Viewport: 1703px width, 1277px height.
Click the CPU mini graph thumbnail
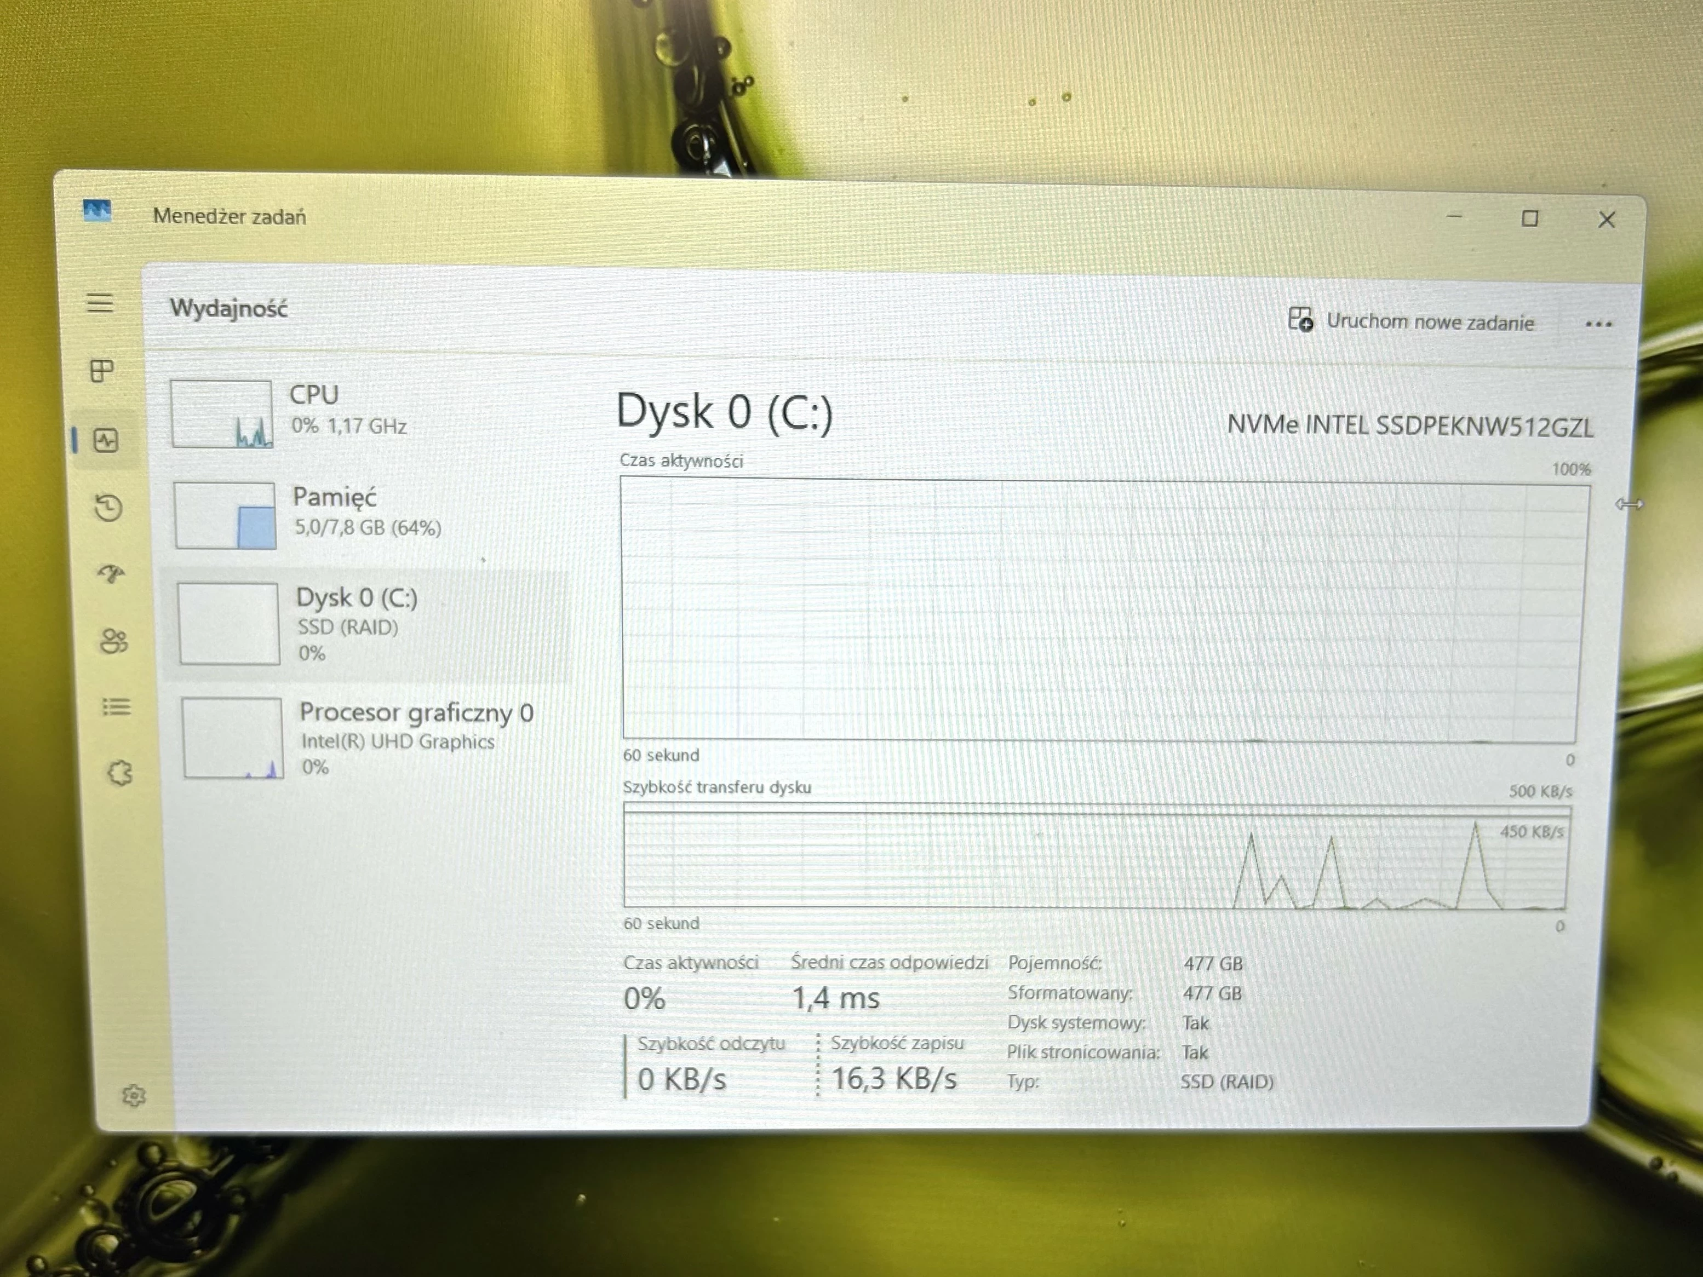tap(222, 414)
